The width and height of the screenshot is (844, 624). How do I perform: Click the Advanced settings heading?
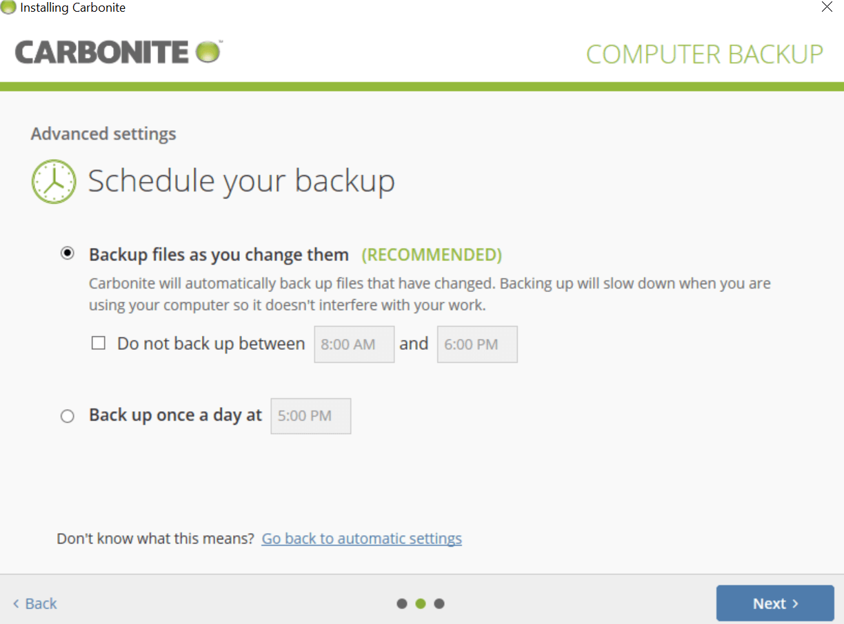[x=103, y=134]
